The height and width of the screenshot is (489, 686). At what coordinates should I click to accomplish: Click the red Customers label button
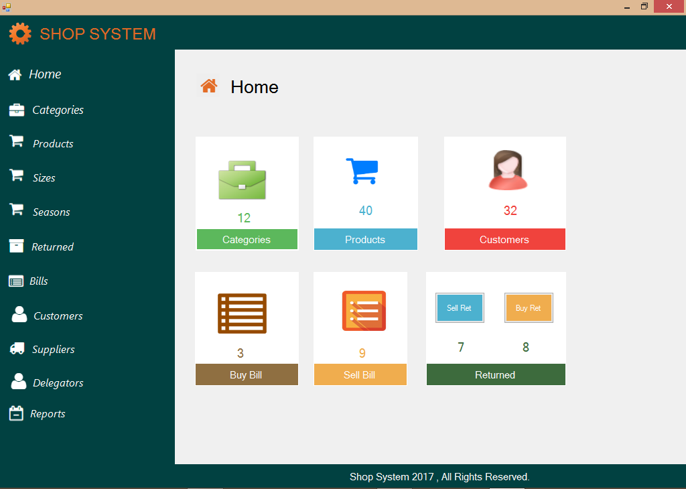click(504, 240)
